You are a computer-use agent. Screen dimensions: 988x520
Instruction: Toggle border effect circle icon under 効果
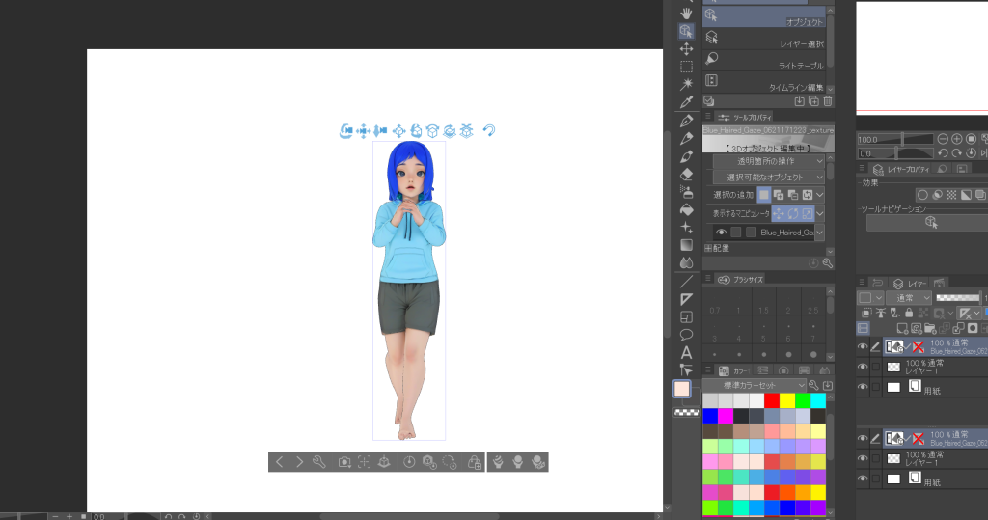click(922, 195)
